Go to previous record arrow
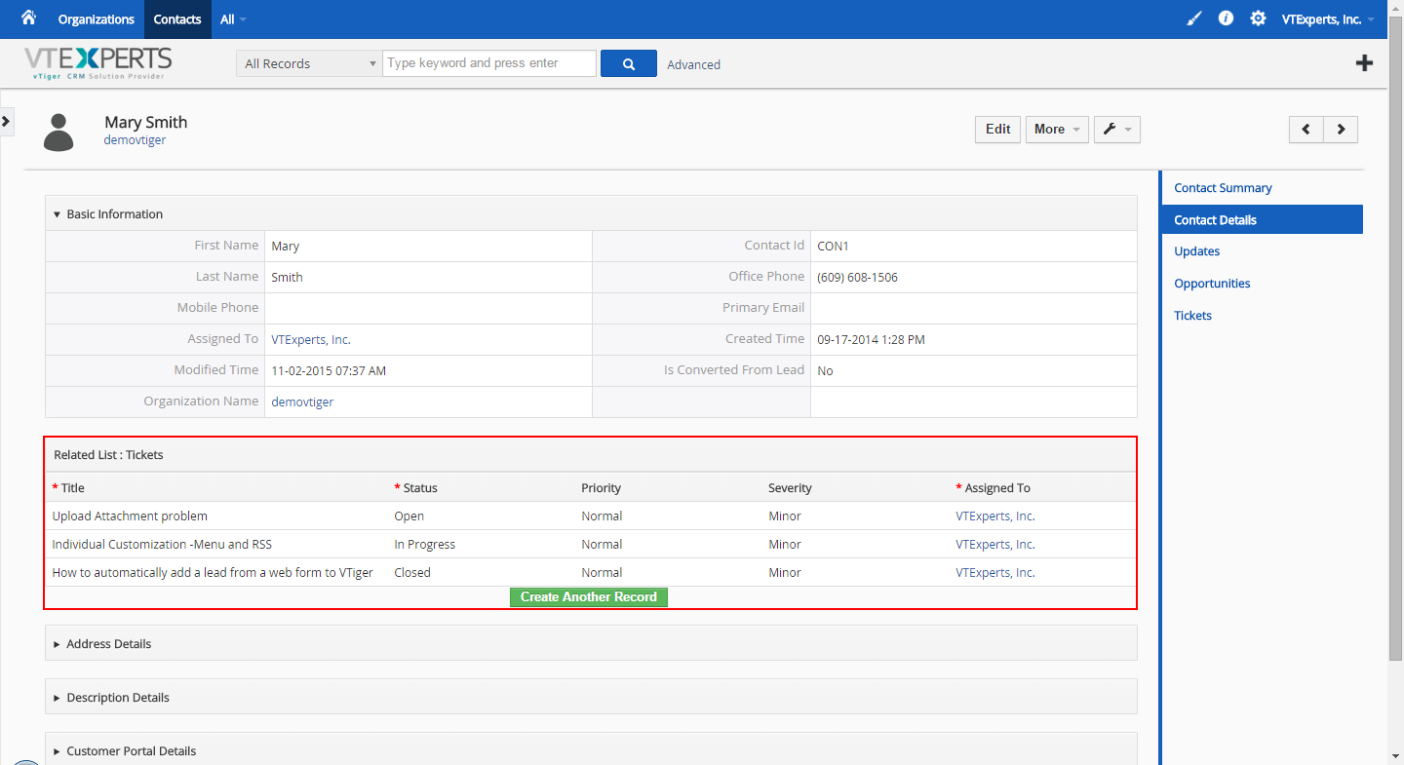Image resolution: width=1404 pixels, height=765 pixels. pyautogui.click(x=1306, y=130)
